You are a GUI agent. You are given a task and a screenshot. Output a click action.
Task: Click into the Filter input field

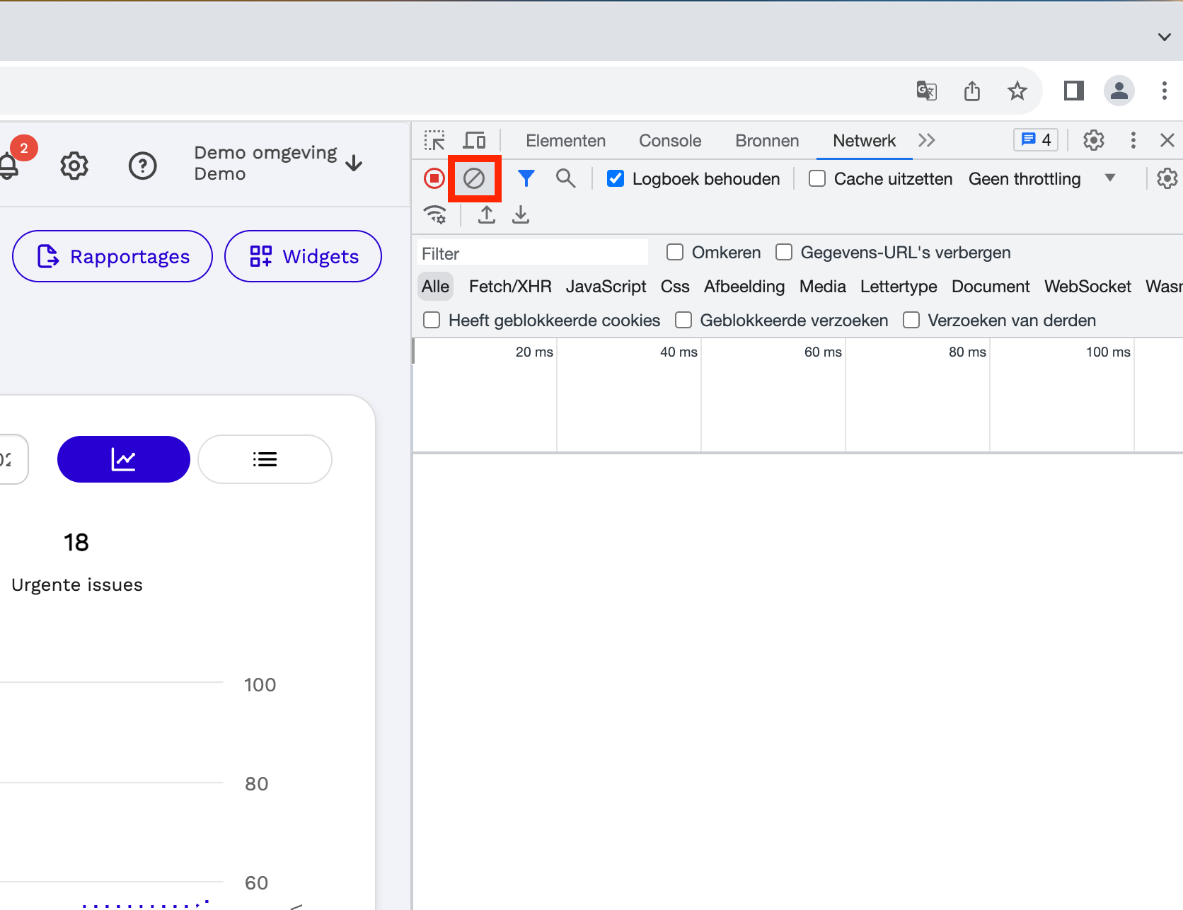[x=533, y=253]
